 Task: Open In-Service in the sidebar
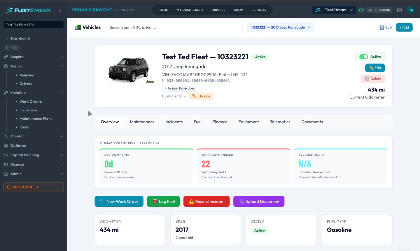click(x=28, y=110)
